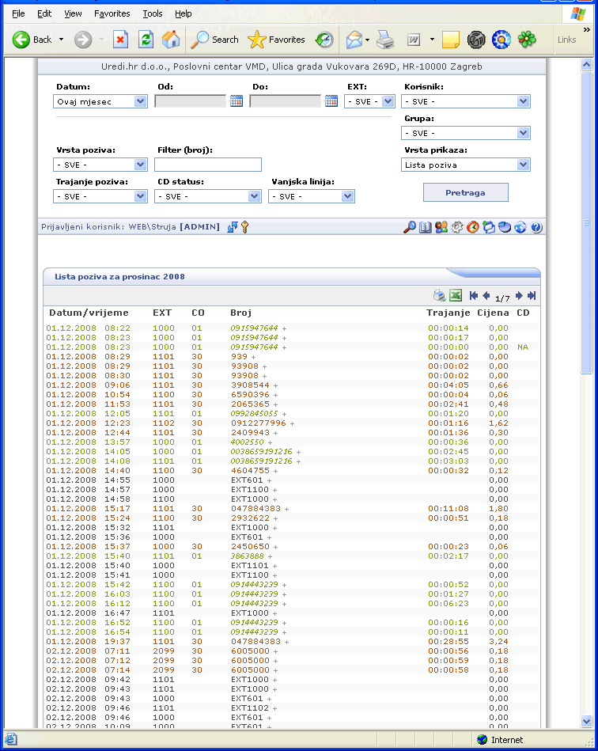Click the Od date input field
Viewport: 598px width, 751px height.
[x=190, y=101]
